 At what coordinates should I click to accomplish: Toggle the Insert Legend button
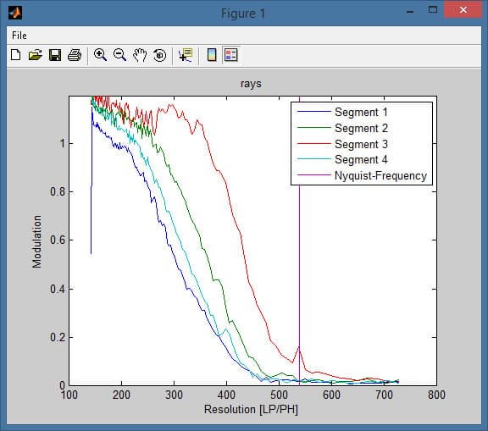click(x=231, y=55)
